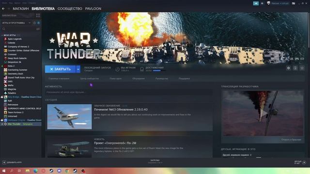
Task: Select Grand Theft Auto: Vice City
Action: point(21,77)
